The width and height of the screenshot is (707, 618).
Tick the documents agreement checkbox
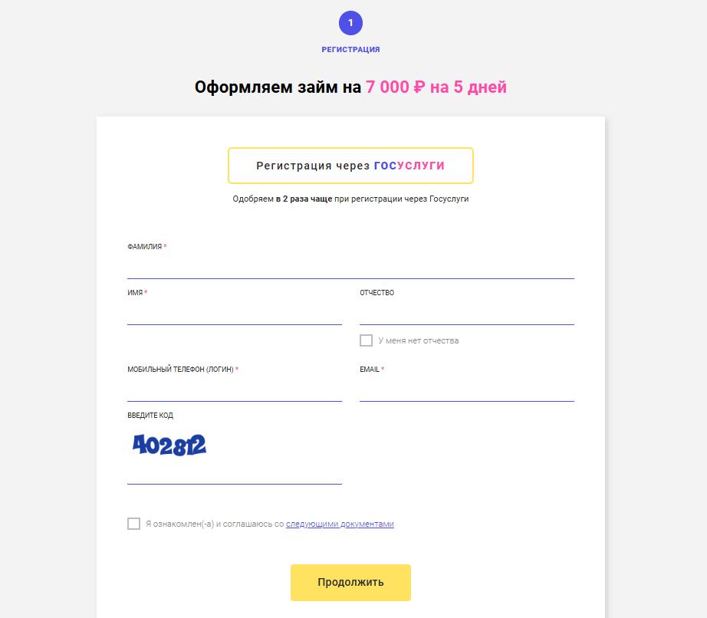pos(133,524)
